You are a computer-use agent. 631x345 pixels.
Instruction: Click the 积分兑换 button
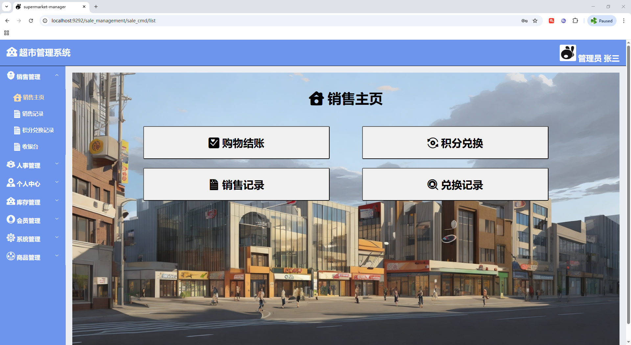tap(455, 143)
